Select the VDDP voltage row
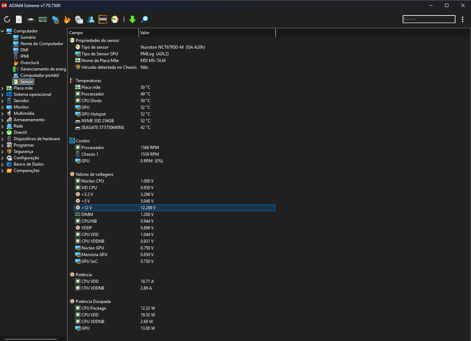Viewport: 471px width, 341px height. coord(174,228)
